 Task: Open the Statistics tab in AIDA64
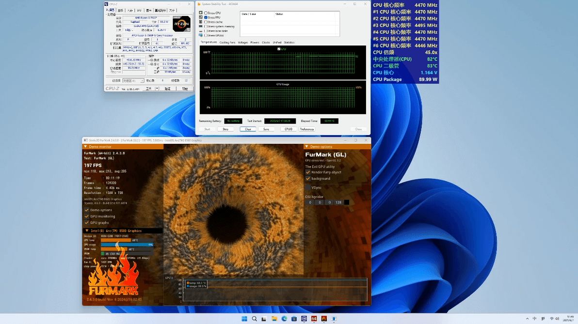point(289,43)
